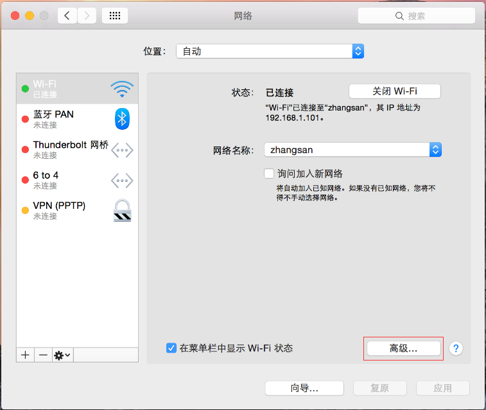This screenshot has width=486, height=410.
Task: Enable 询问加入新网络 checkbox
Action: click(x=269, y=174)
